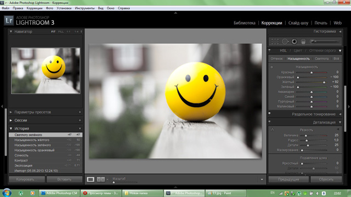The width and height of the screenshot is (351, 197).
Task: Expand the Раздельное тонирование panel
Action: tap(340, 114)
